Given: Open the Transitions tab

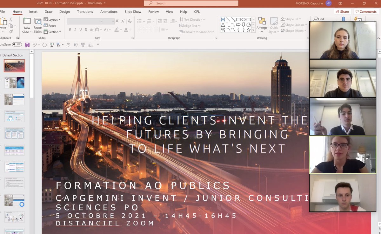Looking at the screenshot, I should pos(85,12).
